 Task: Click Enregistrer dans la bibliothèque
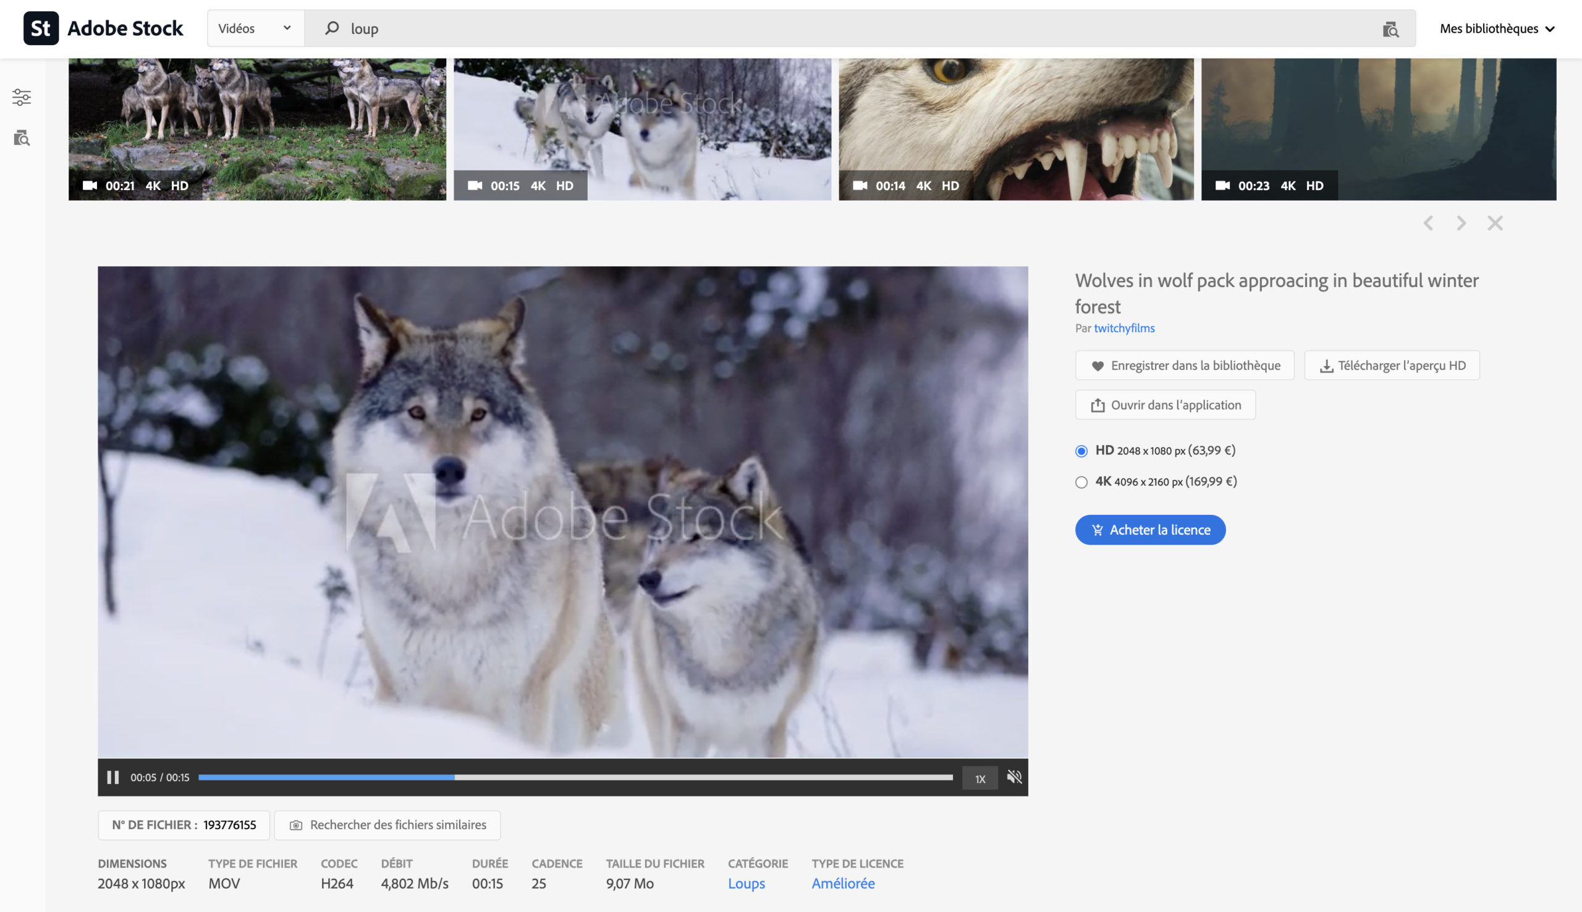pyautogui.click(x=1184, y=365)
